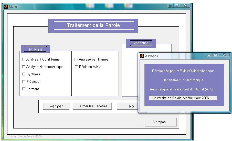Tick the Analyse Homomorphique checkbox
This screenshot has width=232, height=141.
24,67
